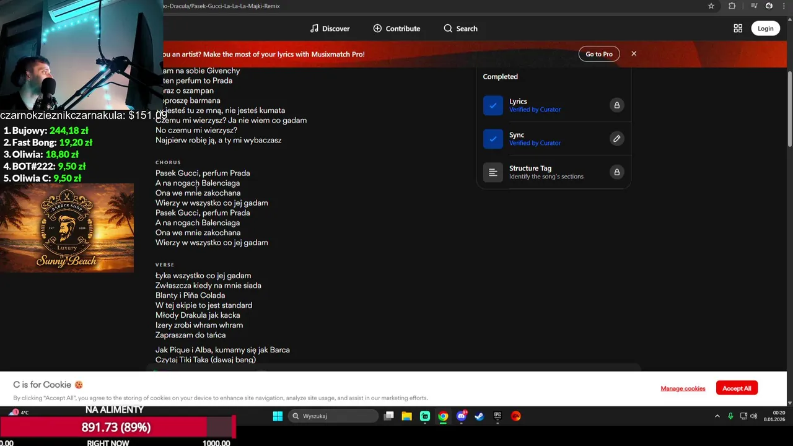Click the streamer webcam overlay

[82, 55]
